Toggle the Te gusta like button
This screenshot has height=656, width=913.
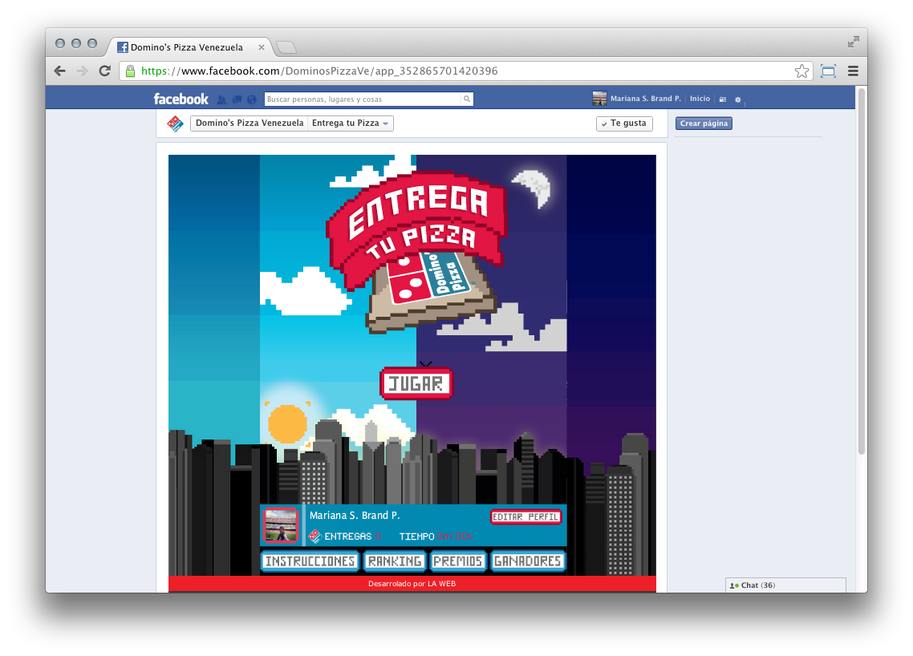[624, 124]
